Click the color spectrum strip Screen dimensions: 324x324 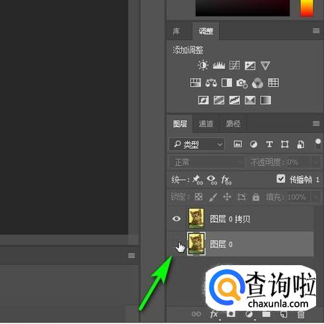coord(307,8)
